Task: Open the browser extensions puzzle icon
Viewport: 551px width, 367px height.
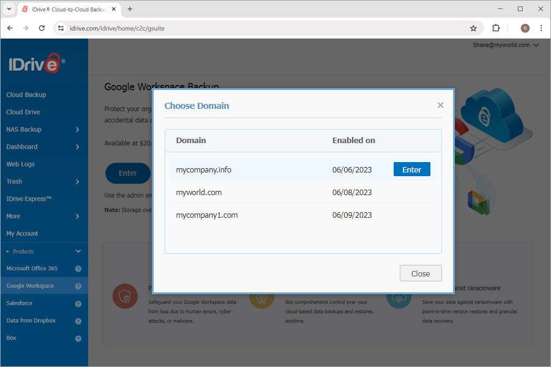Action: pyautogui.click(x=496, y=28)
